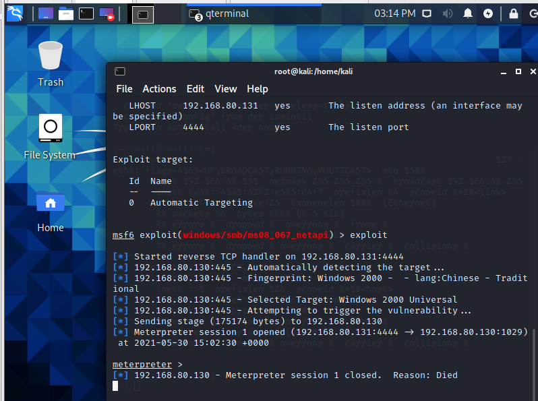538x401 pixels.
Task: Select the Trash desktop icon
Action: click(51, 64)
